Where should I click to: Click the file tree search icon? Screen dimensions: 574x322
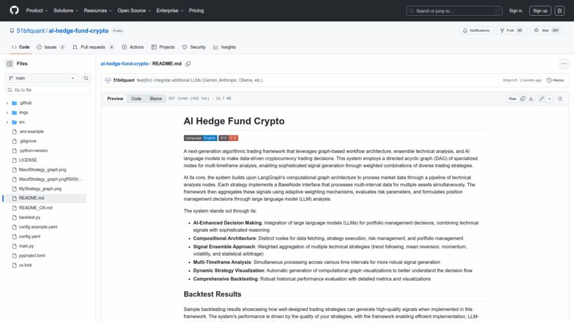[86, 78]
